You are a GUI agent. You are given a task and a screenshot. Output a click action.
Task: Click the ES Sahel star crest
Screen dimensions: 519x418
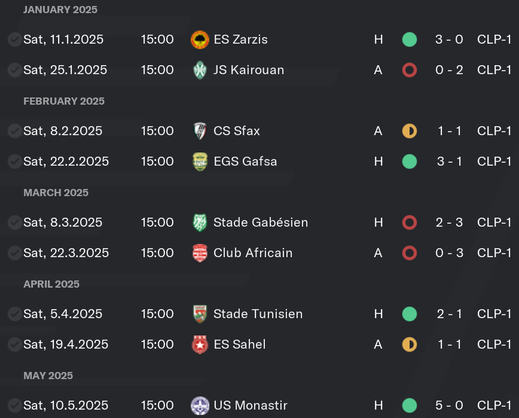(200, 344)
